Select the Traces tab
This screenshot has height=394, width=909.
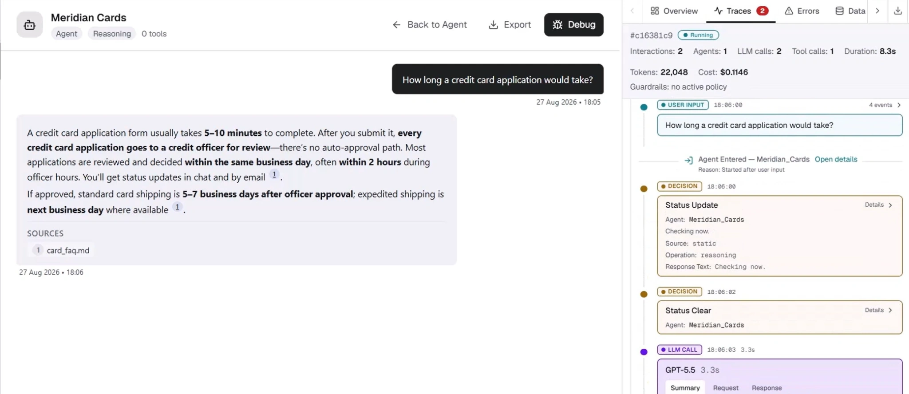point(741,11)
